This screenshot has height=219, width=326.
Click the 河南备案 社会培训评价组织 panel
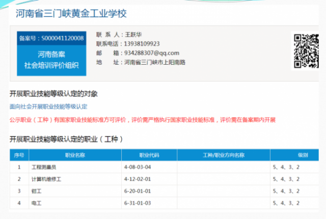pyautogui.click(x=51, y=60)
